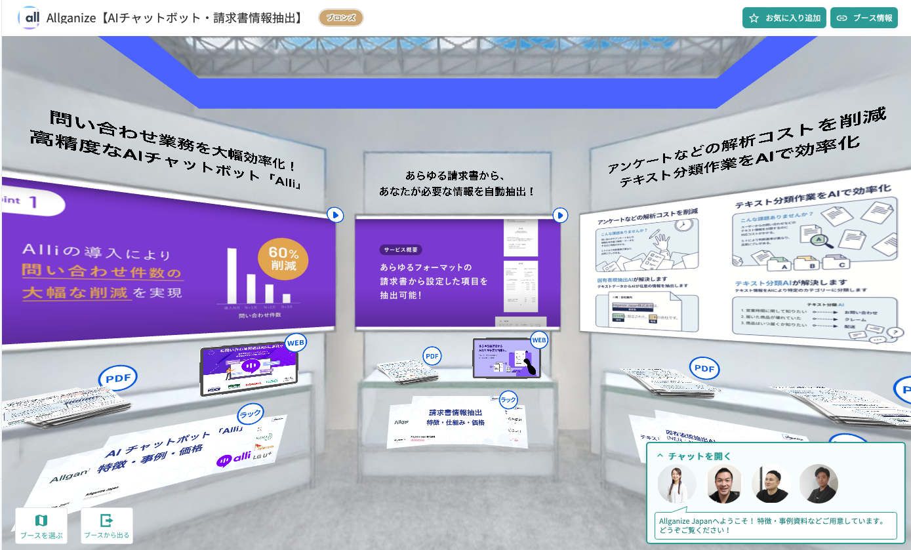Click the ブロンズ sponsor badge
This screenshot has width=911, height=550.
pos(341,18)
